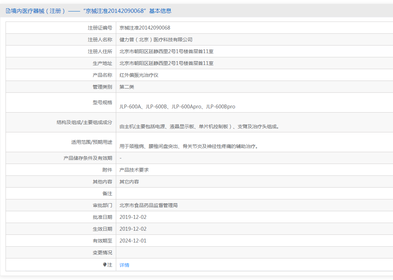
Task: Click the 产品名称 label
Action: click(x=103, y=75)
